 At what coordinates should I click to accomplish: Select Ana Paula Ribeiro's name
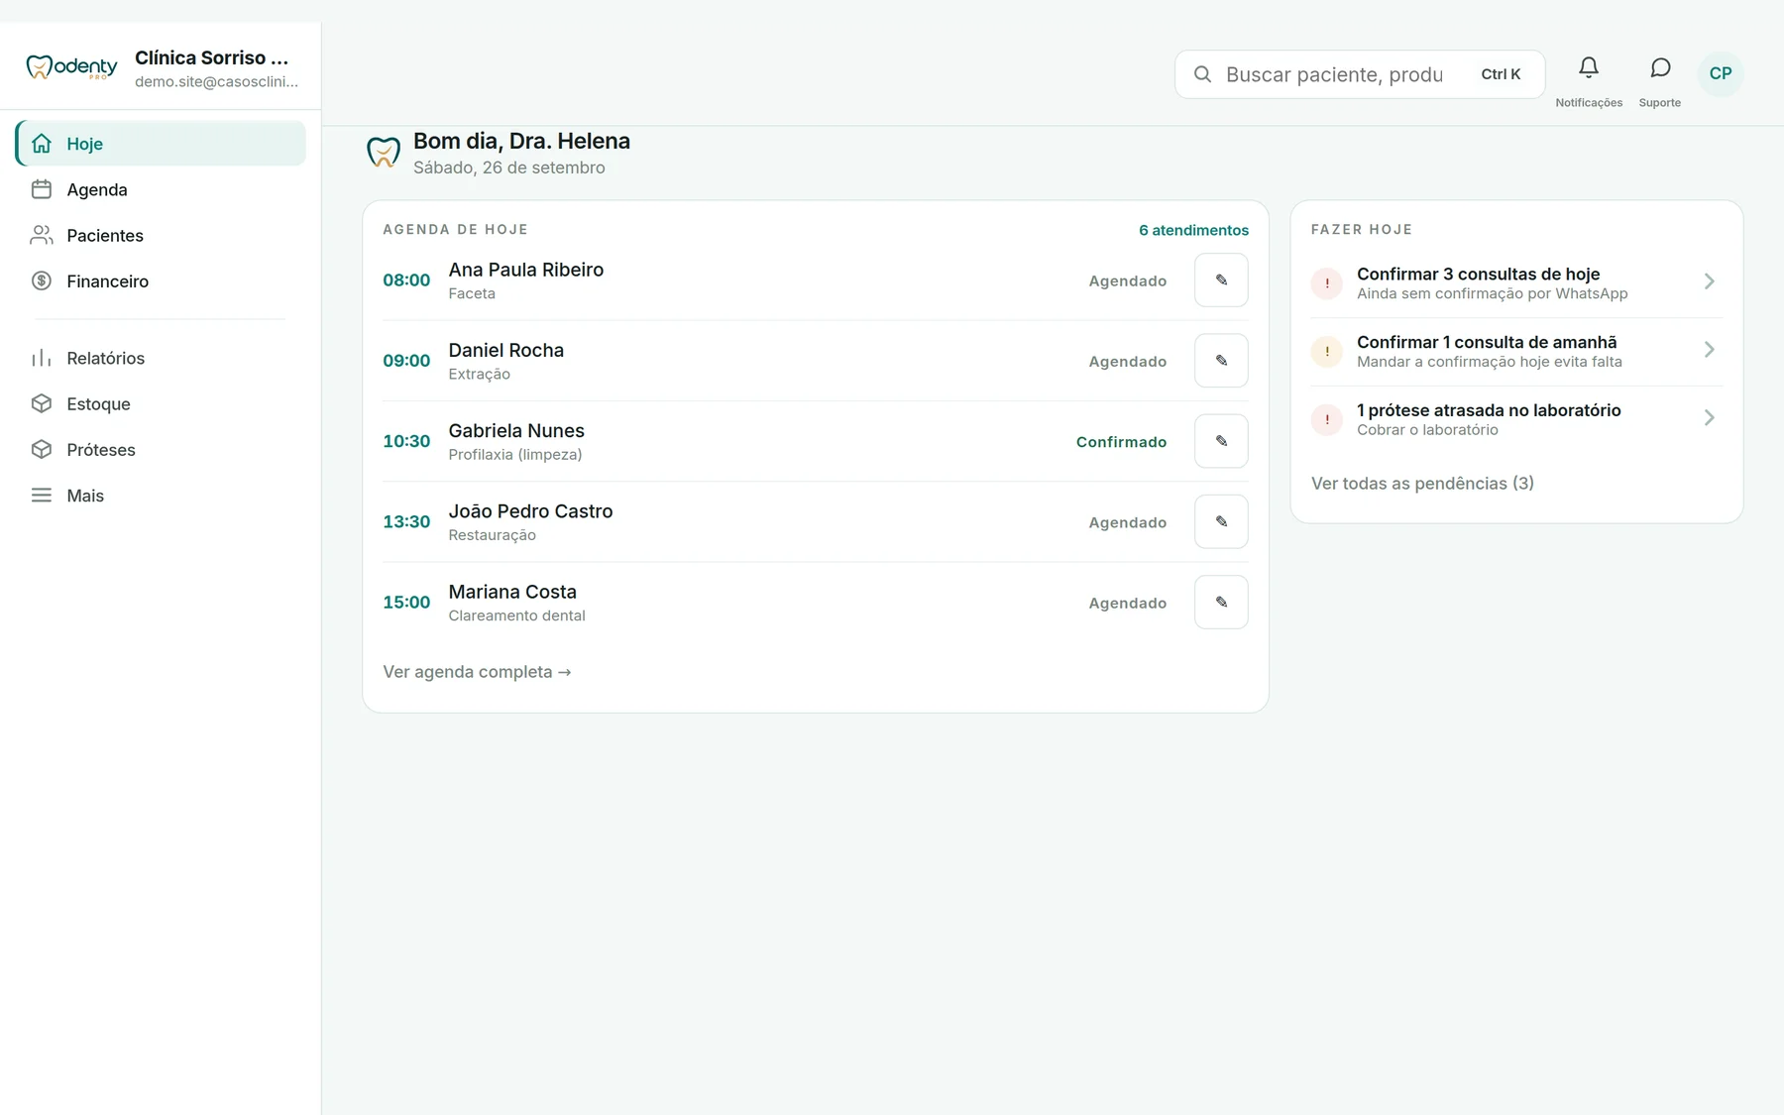(525, 270)
